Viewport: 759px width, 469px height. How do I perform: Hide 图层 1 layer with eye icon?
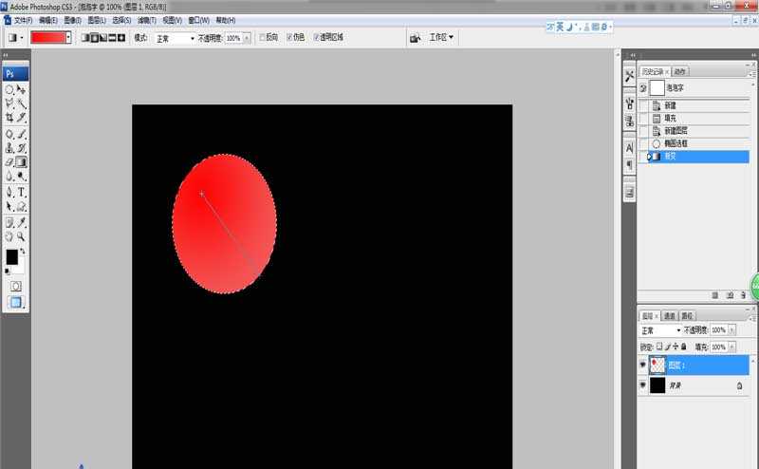(x=644, y=365)
